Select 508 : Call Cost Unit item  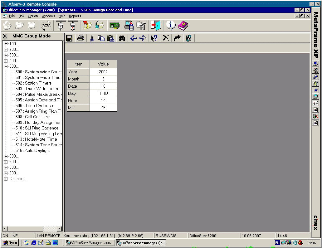[x=33, y=117]
